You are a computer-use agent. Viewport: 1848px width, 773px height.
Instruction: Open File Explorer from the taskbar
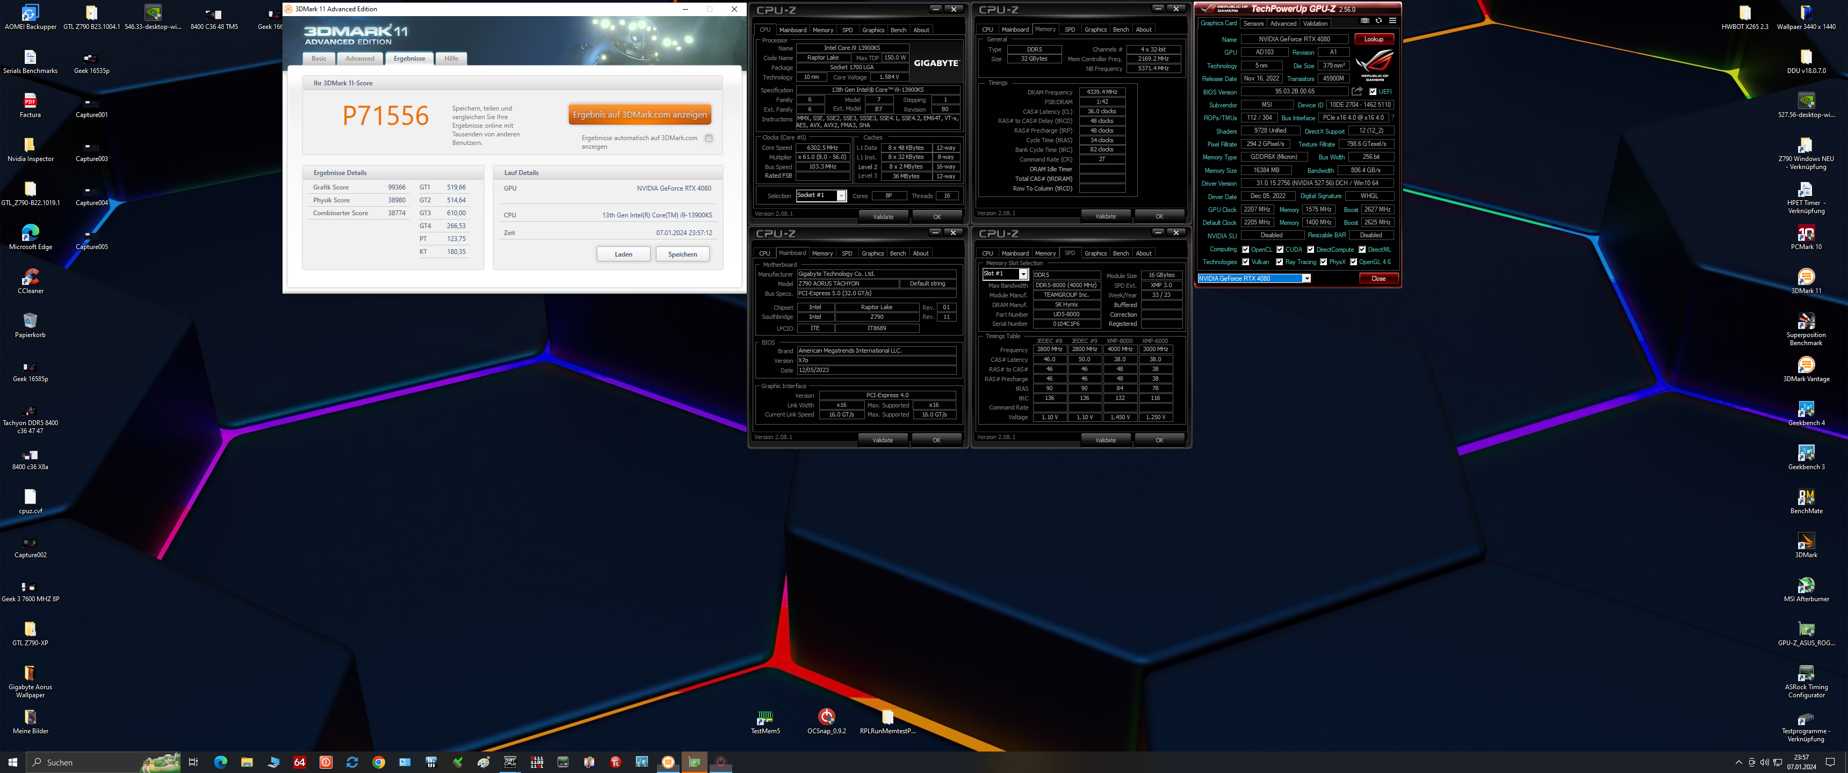click(247, 762)
